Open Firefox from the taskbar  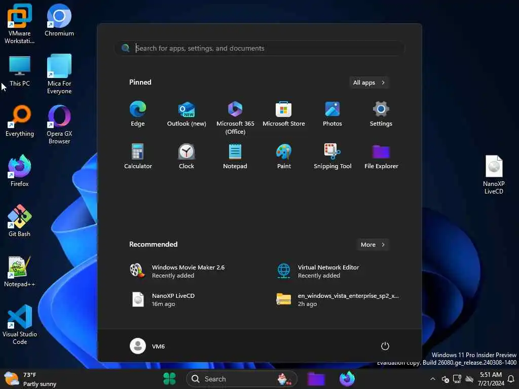pos(347,379)
